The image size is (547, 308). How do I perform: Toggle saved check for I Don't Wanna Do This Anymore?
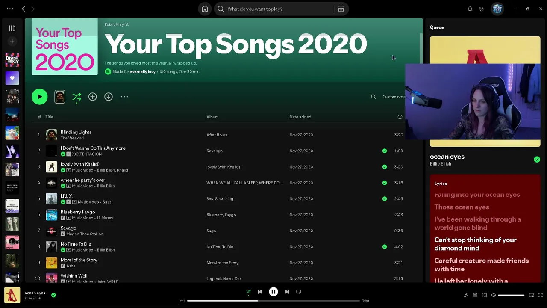coord(385,151)
